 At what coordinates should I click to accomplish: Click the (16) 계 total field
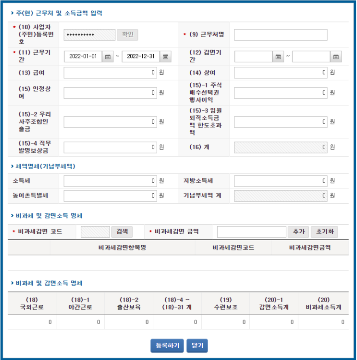pyautogui.click(x=281, y=147)
